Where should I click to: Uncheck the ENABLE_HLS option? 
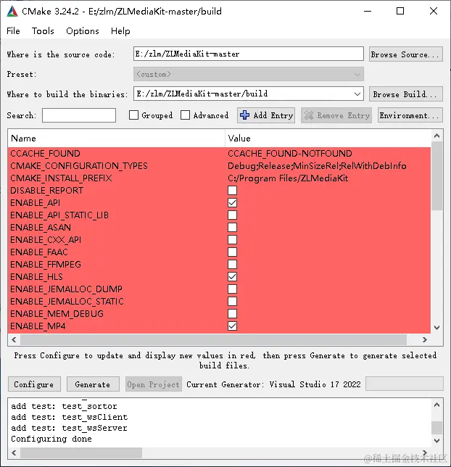[232, 277]
